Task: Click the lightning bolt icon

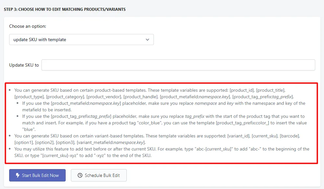Action: tap(18, 175)
